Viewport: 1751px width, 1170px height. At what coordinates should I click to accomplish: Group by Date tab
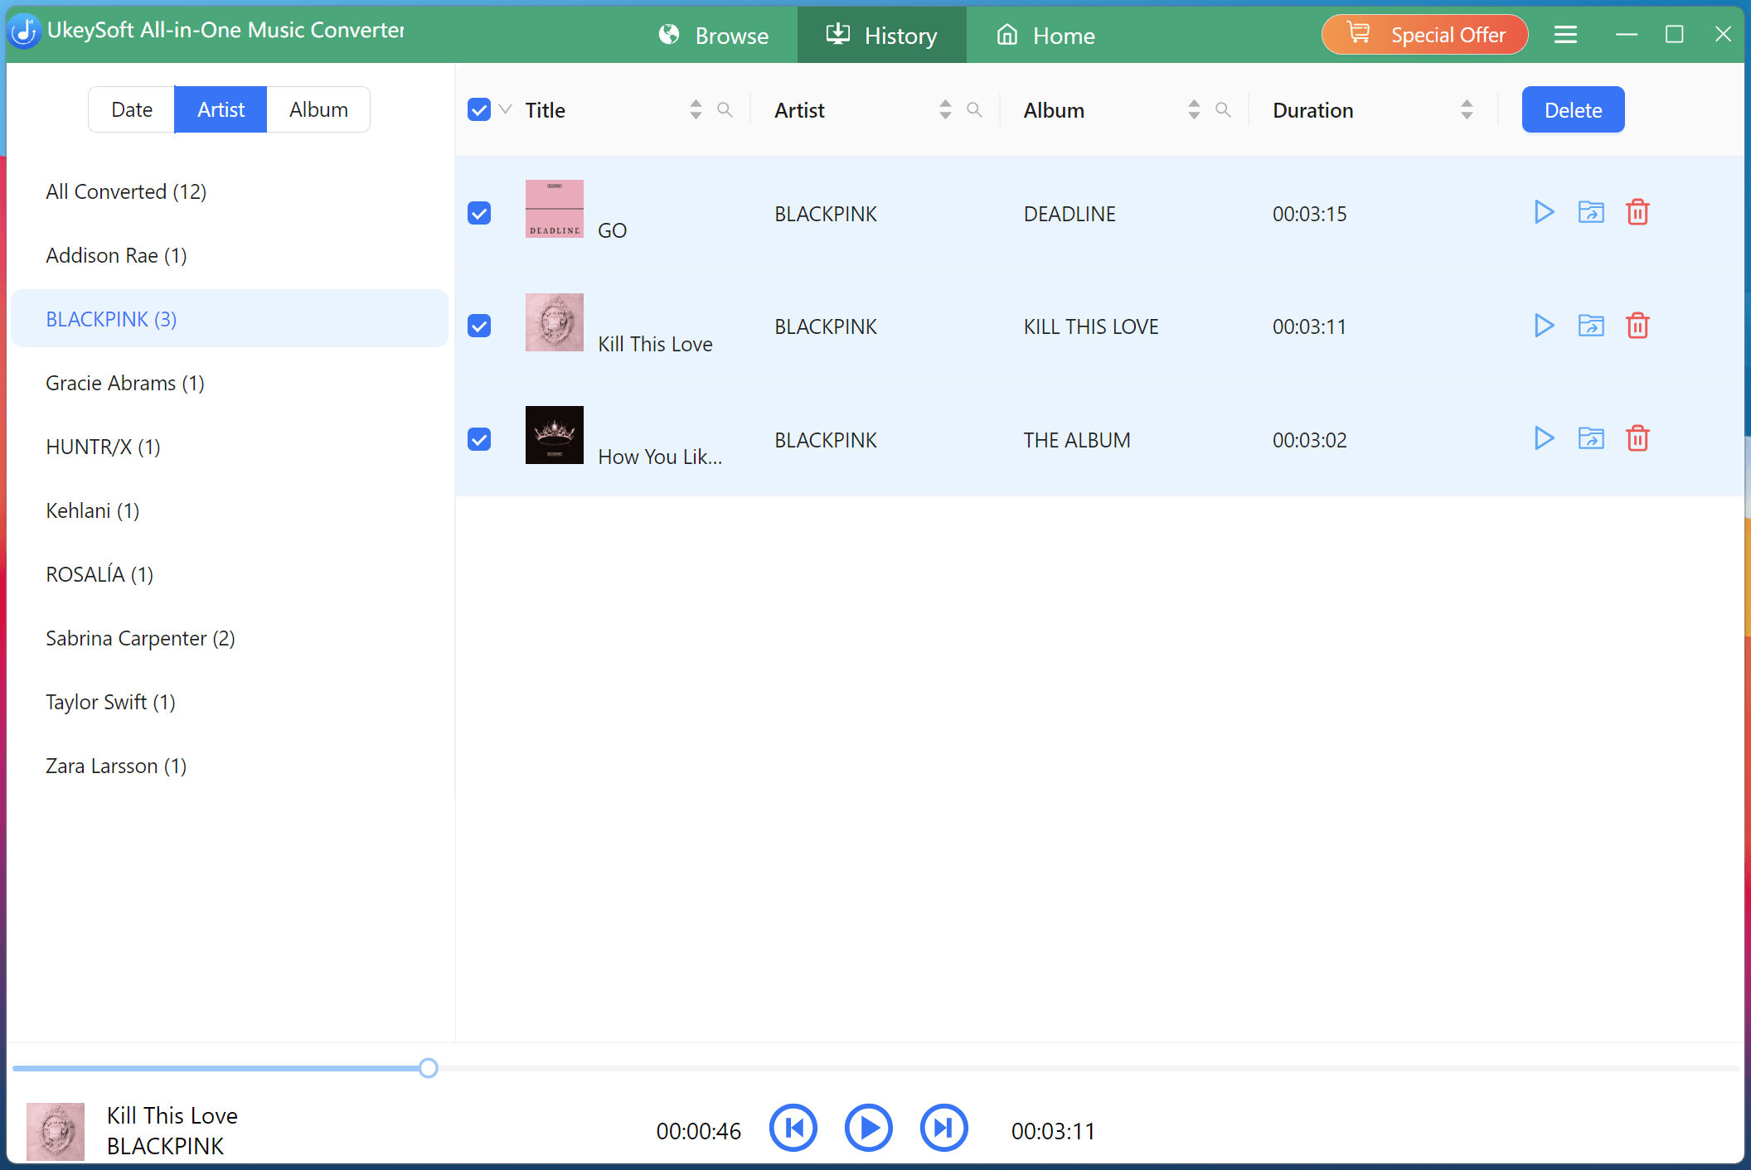132,109
